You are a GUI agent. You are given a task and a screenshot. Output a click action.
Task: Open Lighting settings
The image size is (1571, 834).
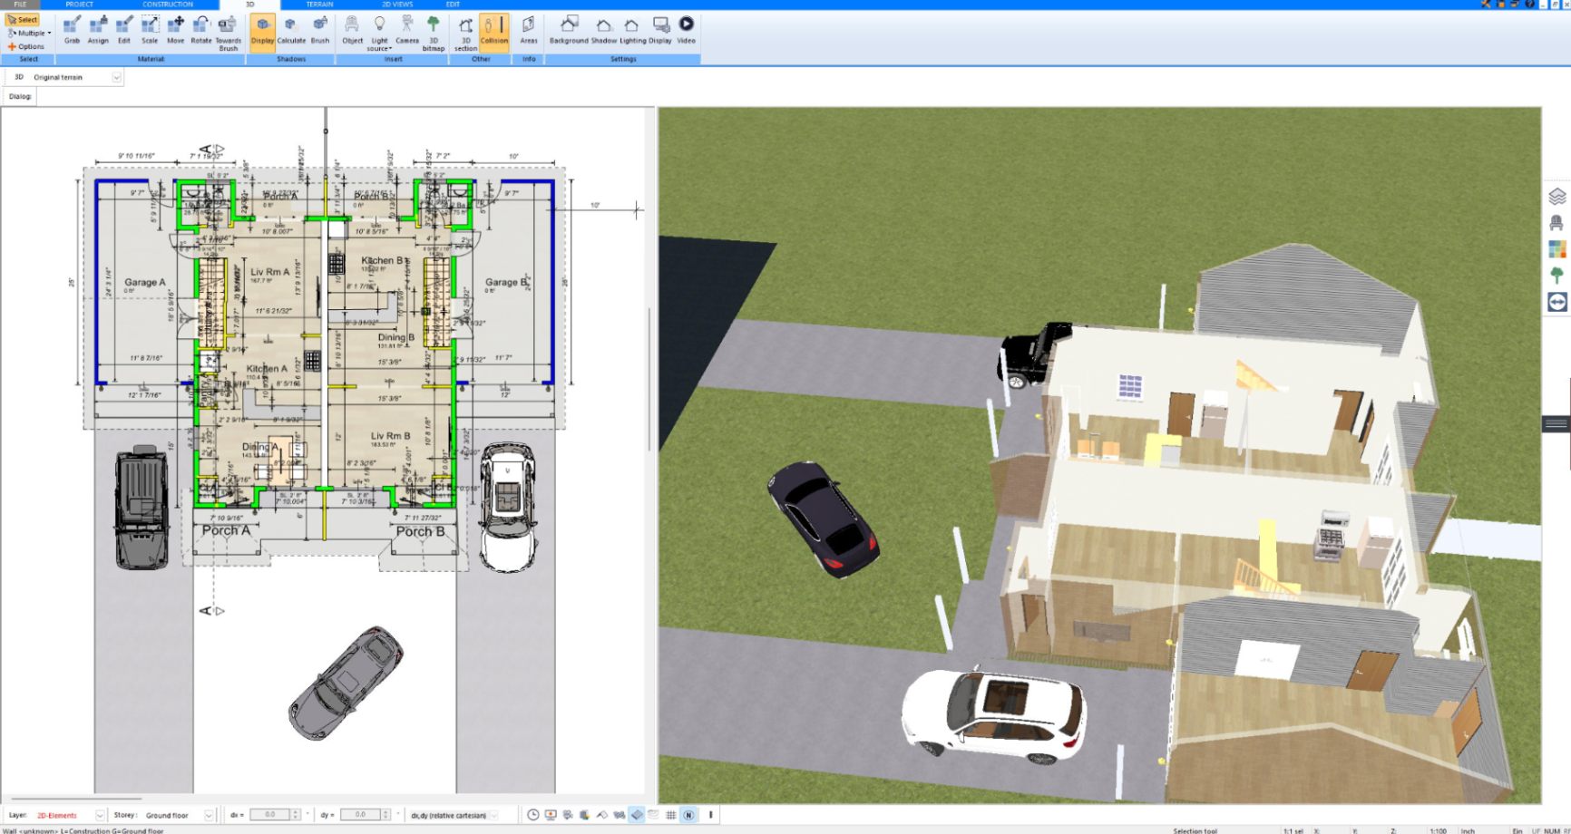coord(632,30)
